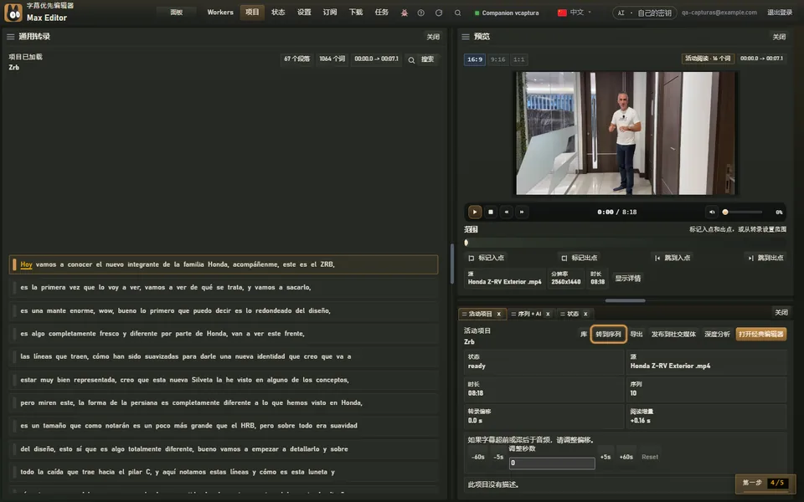Click 标记入点 to mark the in point
Viewport: 804px width, 502px height.
pos(486,258)
